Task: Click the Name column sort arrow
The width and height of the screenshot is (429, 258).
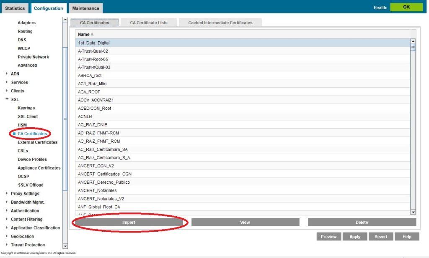Action: (92, 34)
